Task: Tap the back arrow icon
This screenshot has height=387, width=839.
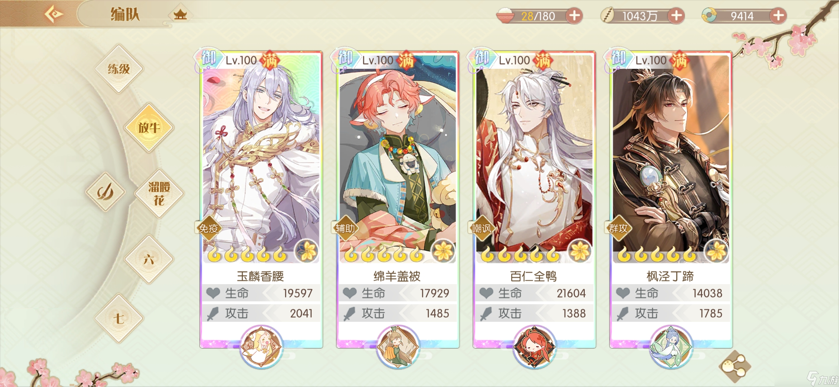Action: (54, 14)
